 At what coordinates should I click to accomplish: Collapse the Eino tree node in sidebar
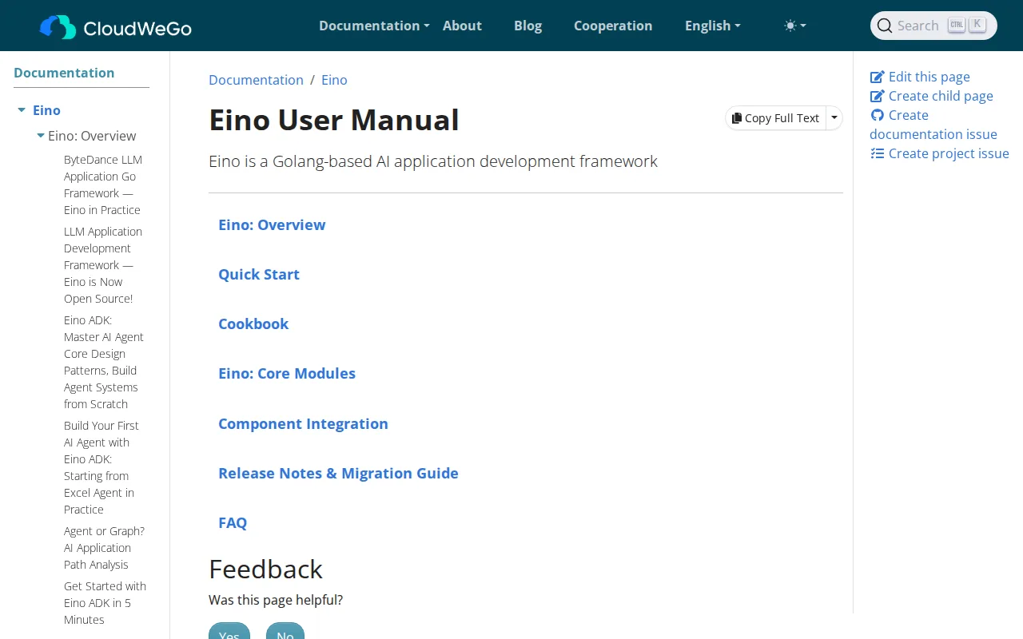point(22,110)
